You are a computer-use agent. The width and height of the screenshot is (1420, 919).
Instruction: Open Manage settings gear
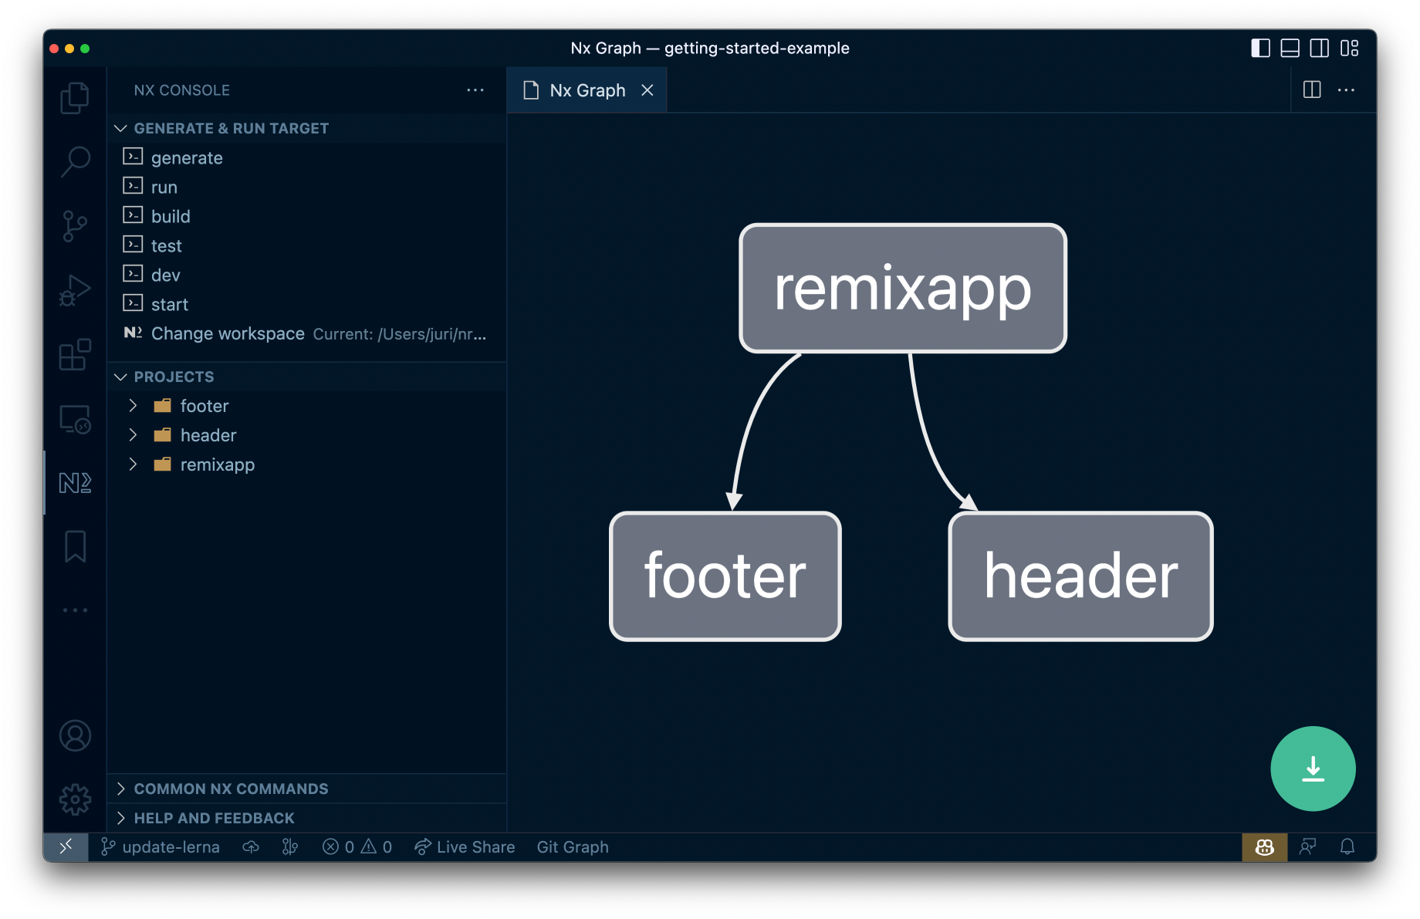(x=74, y=799)
